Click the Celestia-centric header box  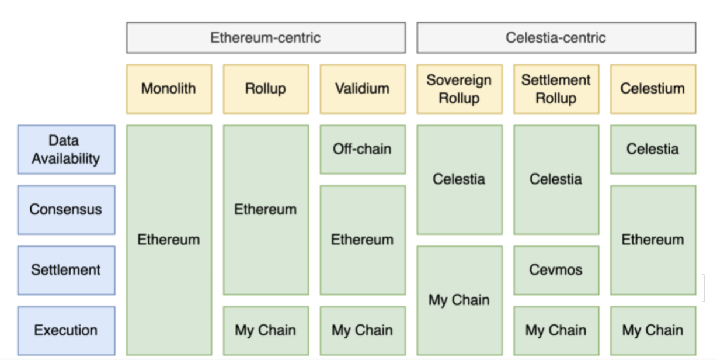click(x=556, y=38)
